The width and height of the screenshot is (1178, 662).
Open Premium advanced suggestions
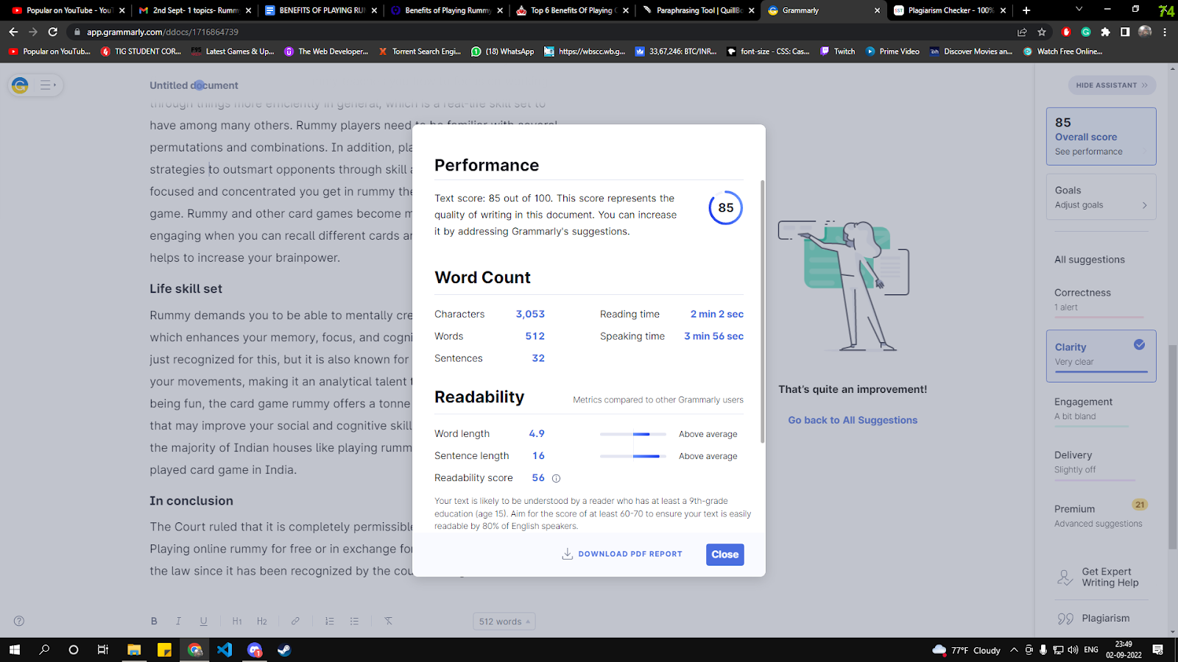tap(1101, 515)
